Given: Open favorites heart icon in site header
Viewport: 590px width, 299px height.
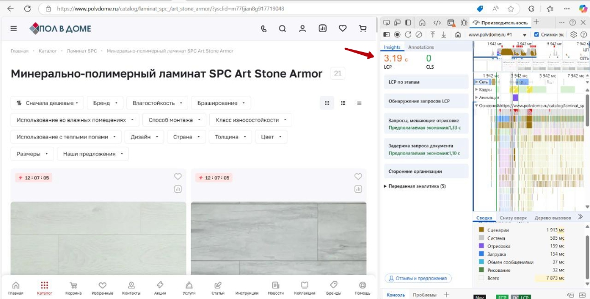Looking at the screenshot, I should (343, 28).
